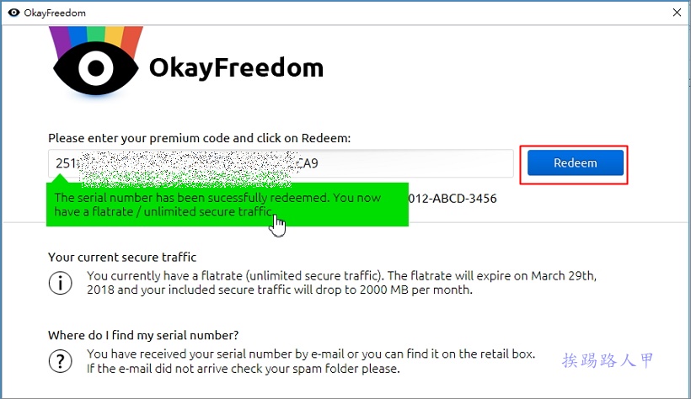Close the OkayFreedom window
Screen dimensions: 691x399
[677, 13]
